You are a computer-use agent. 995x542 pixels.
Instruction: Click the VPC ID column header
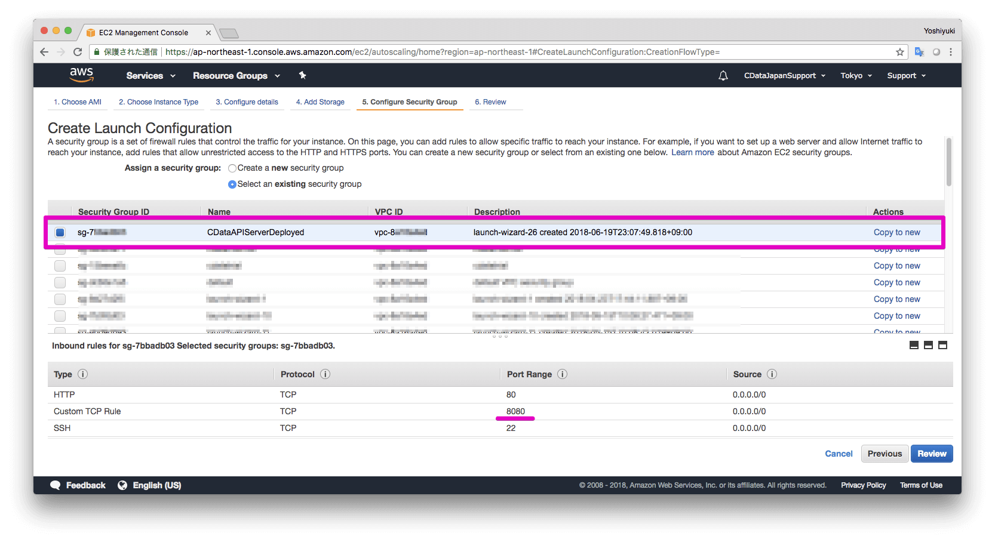pyautogui.click(x=389, y=212)
